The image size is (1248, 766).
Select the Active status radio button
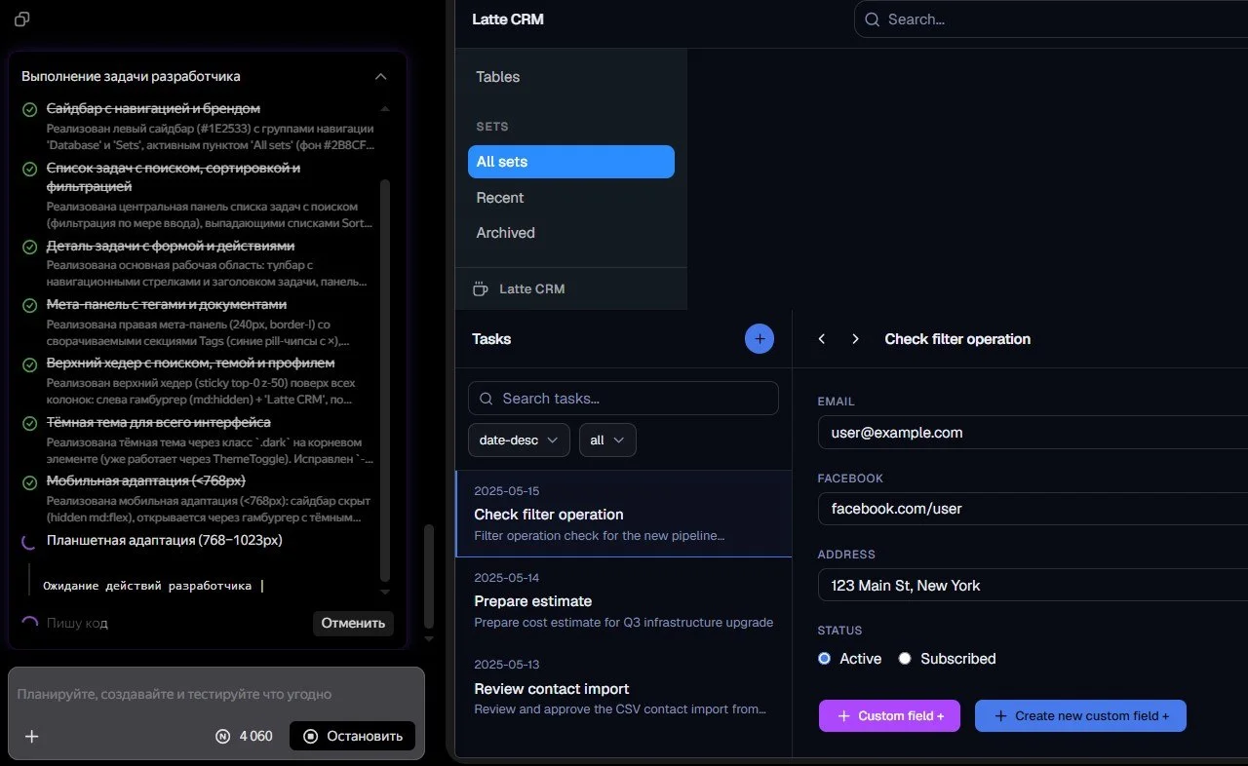coord(825,659)
